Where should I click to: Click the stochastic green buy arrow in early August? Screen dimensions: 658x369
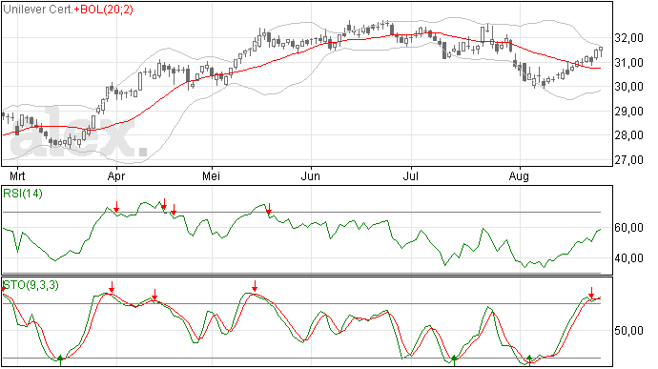click(529, 360)
